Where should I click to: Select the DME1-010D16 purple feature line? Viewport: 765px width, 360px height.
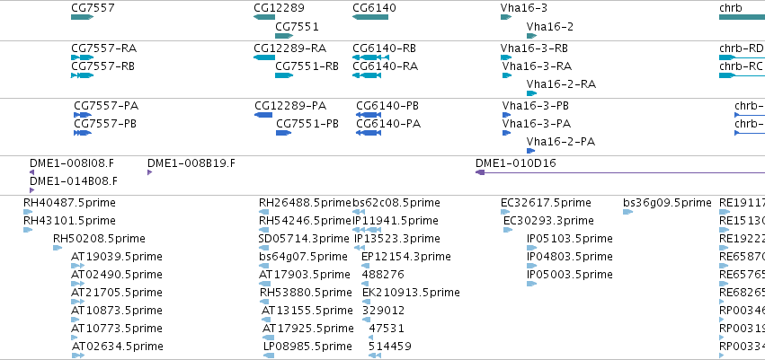[x=620, y=172]
